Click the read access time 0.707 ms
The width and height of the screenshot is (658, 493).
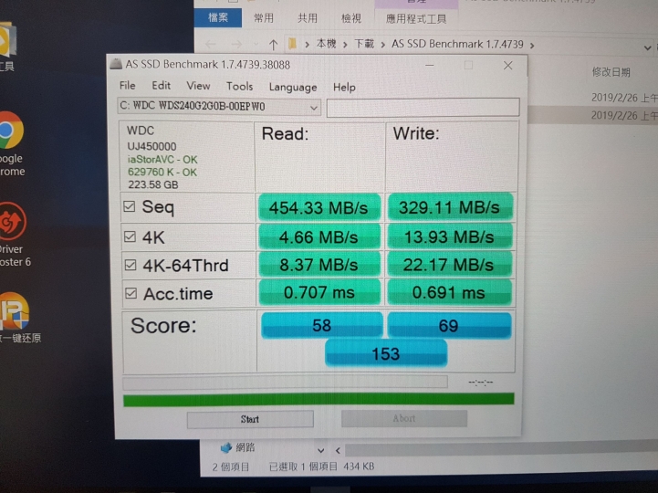(x=319, y=292)
